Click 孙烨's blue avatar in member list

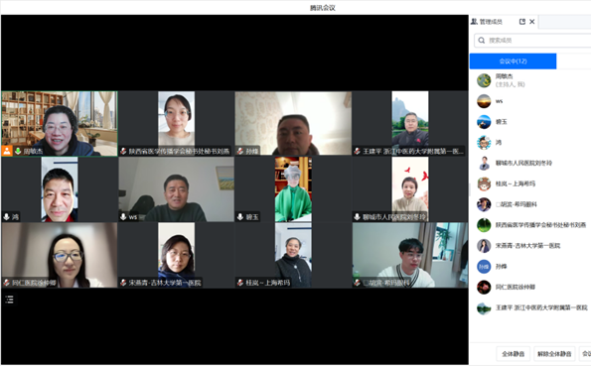click(x=484, y=267)
